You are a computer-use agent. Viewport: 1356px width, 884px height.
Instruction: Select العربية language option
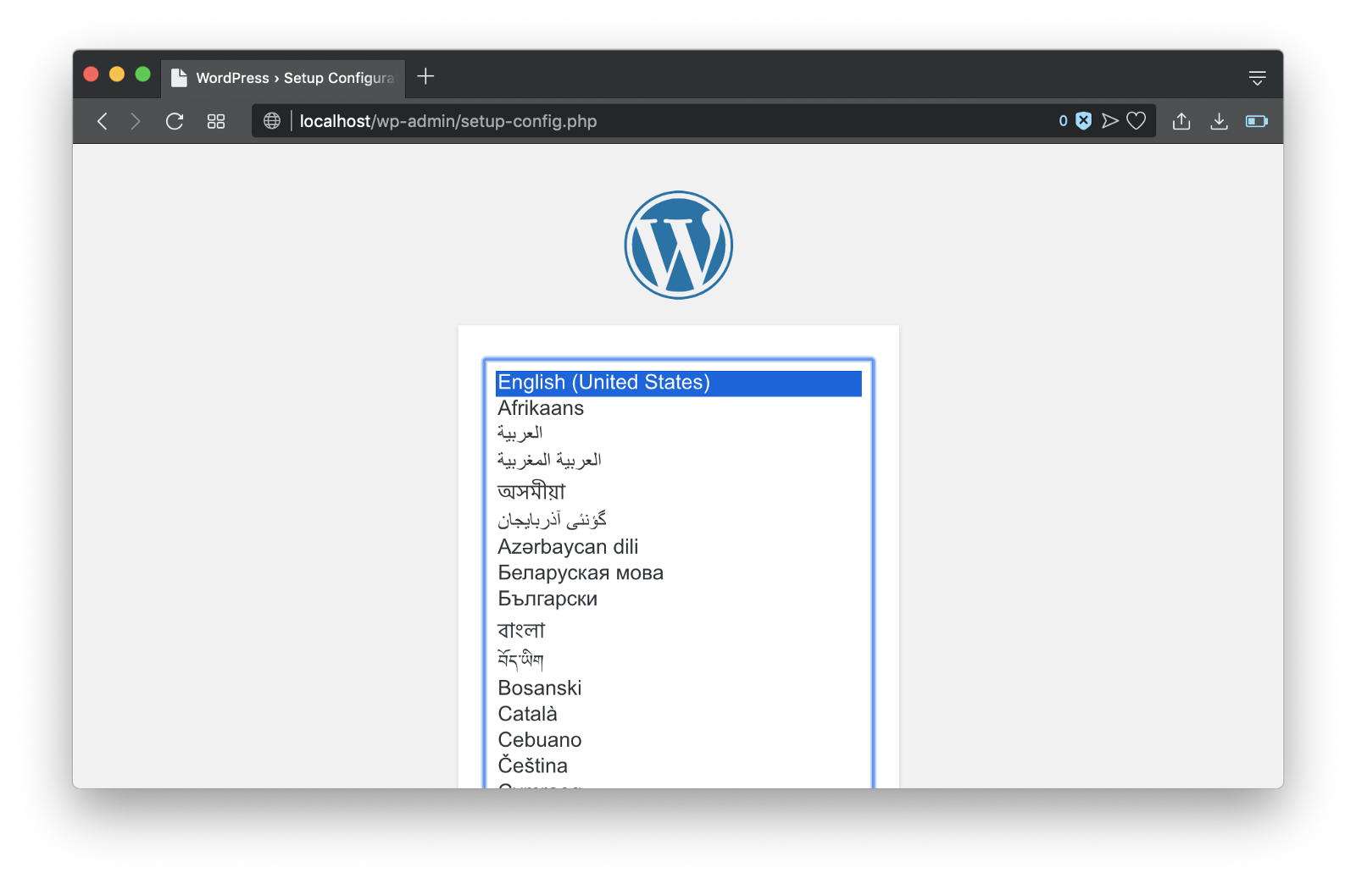(678, 434)
